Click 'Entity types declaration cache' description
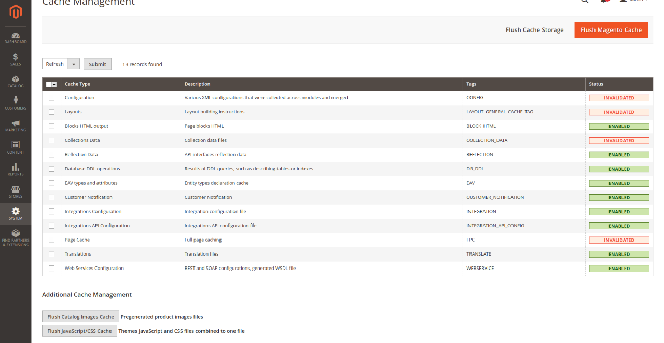The image size is (664, 343). (217, 183)
